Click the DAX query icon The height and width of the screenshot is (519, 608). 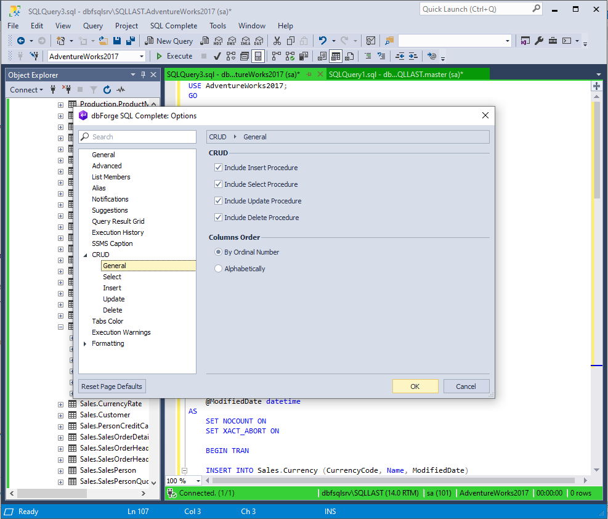tap(259, 41)
